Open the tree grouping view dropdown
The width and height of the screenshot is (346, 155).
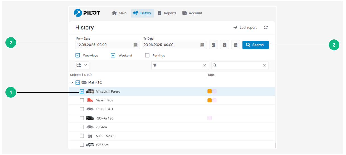tap(82, 65)
